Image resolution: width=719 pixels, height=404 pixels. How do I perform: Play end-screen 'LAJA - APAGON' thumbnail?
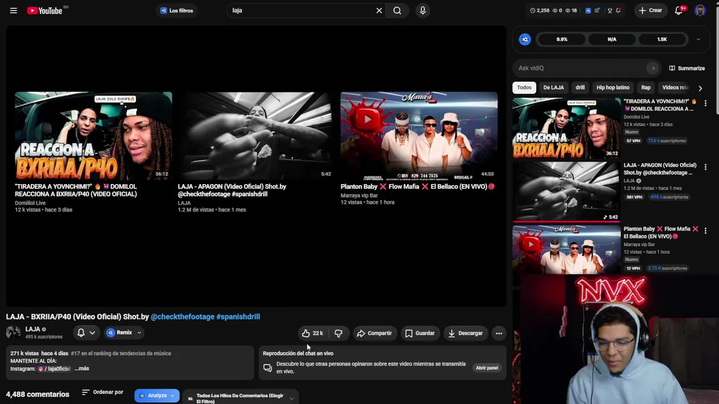coord(256,136)
